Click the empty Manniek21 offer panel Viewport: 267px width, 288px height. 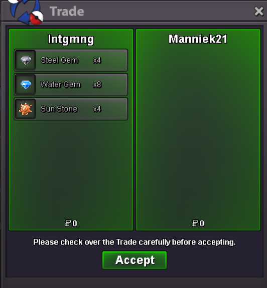point(198,132)
